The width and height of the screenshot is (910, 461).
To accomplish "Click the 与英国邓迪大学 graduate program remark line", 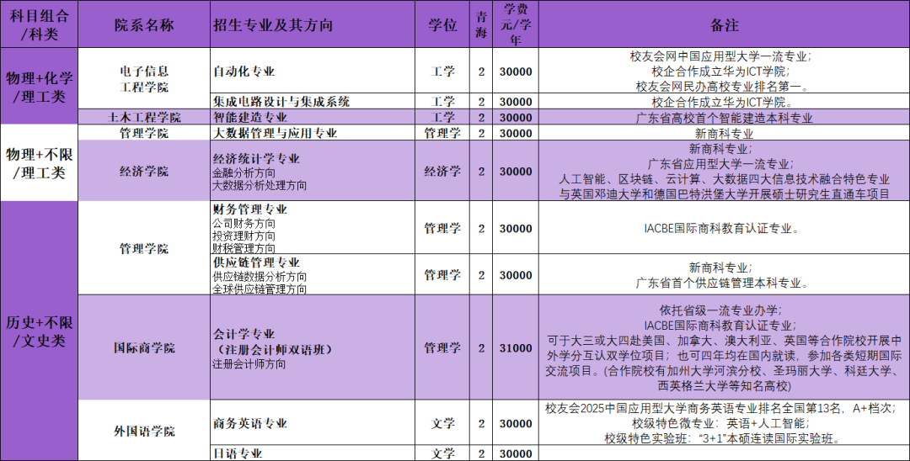I will point(724,194).
